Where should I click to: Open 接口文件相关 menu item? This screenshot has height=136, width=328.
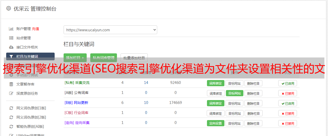27,47
